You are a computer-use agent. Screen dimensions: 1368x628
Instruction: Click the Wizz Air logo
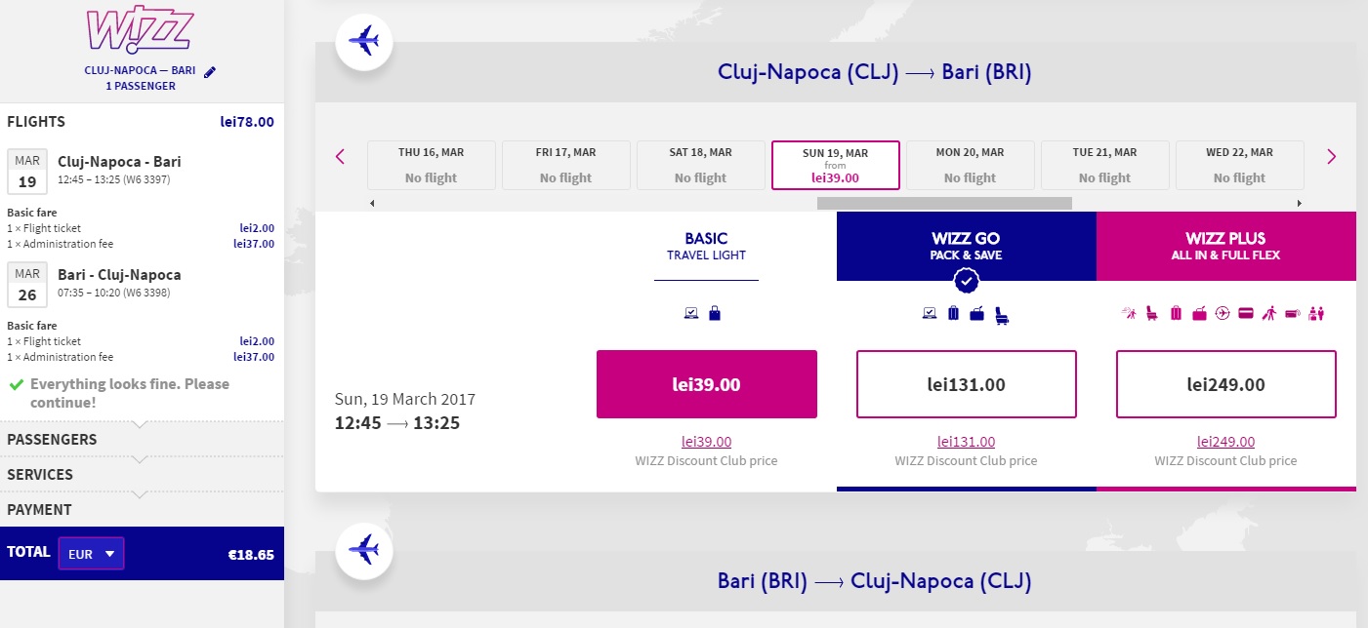(140, 31)
